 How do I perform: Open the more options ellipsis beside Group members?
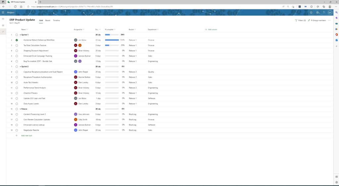click(329, 20)
